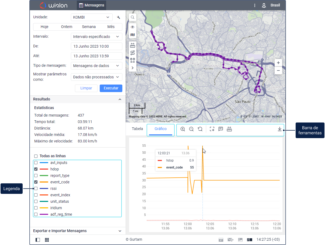325x245 pixels.
Task: Click the wrench icon beside Unidade
Action: (118, 17)
